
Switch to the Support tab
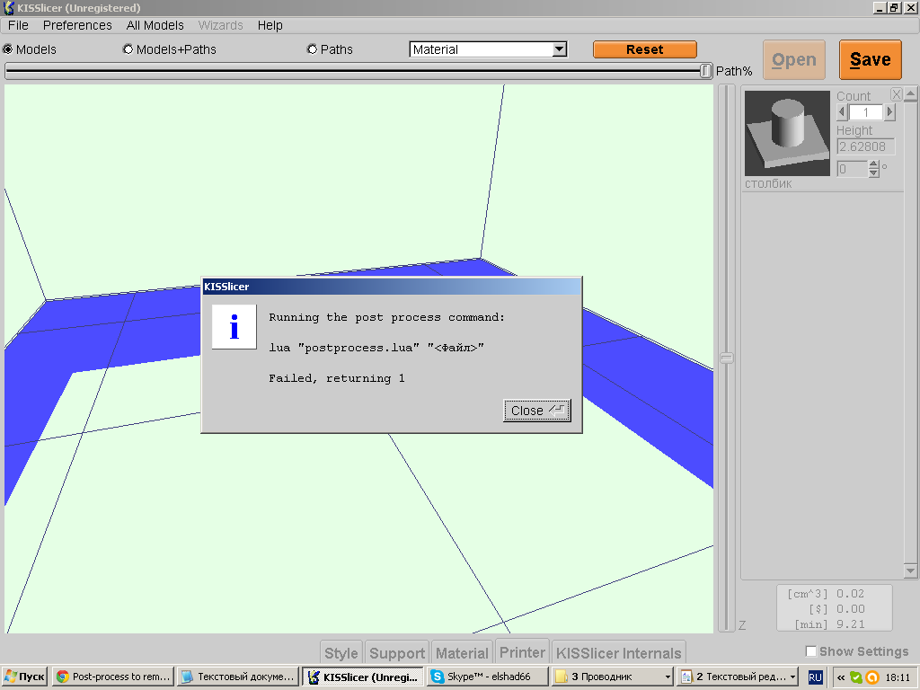[396, 653]
